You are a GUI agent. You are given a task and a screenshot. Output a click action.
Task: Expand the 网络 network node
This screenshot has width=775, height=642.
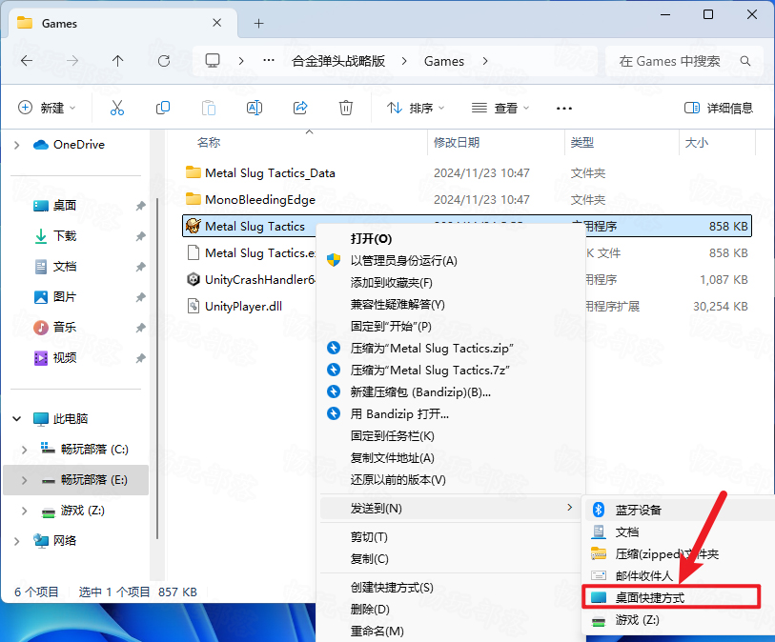point(17,541)
